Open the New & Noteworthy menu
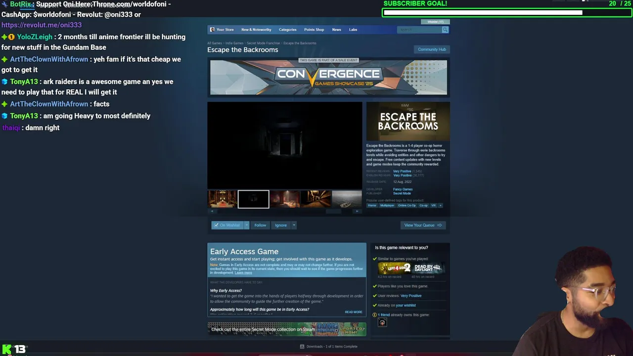Viewport: 633px width, 356px height. [x=256, y=30]
